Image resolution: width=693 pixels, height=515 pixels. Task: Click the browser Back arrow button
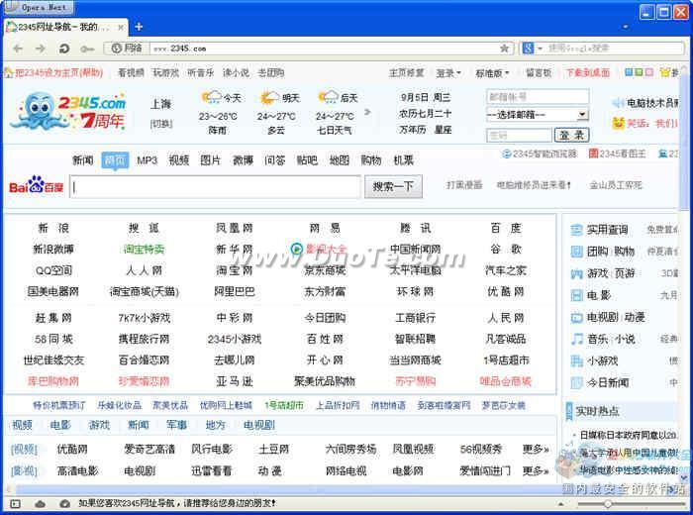pyautogui.click(x=18, y=48)
